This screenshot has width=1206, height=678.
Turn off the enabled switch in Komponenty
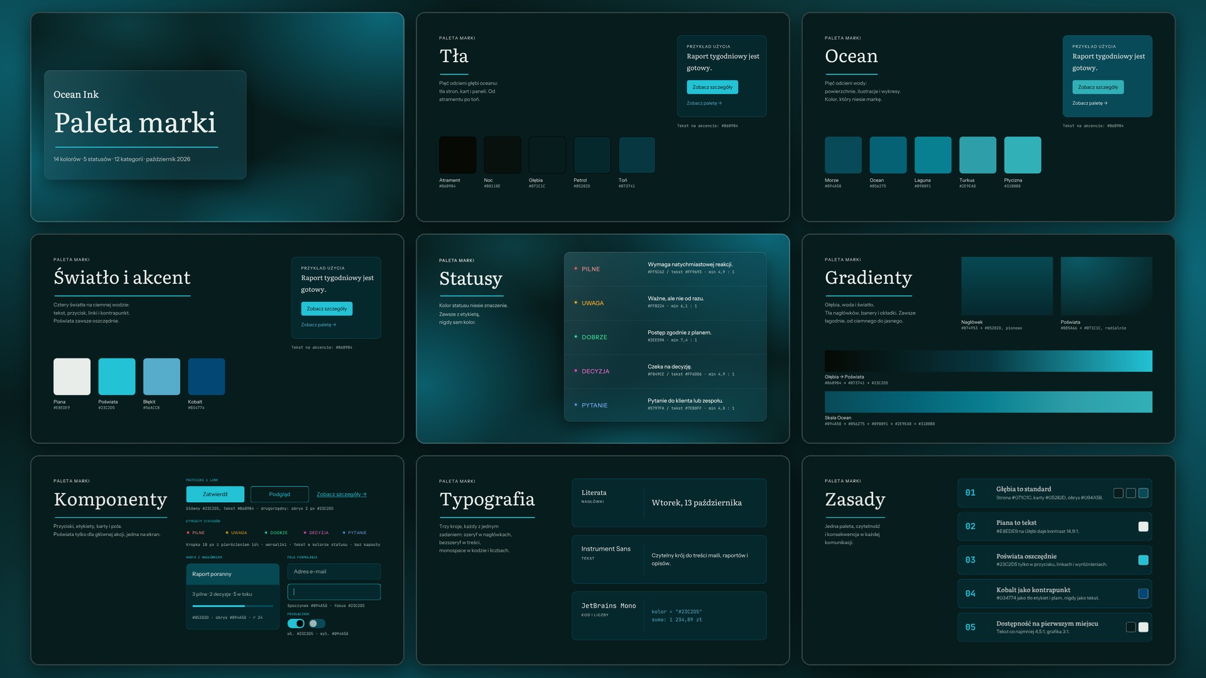tap(296, 623)
